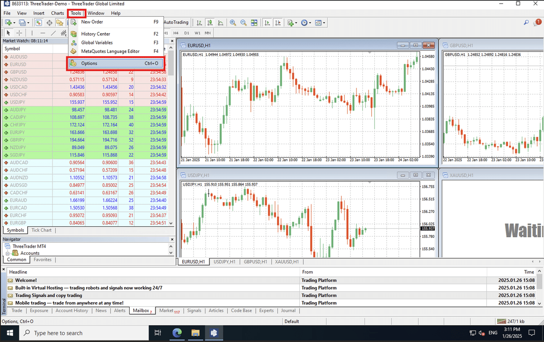Toggle the Navigator folder-star icon
The image size is (544, 342).
59,22
